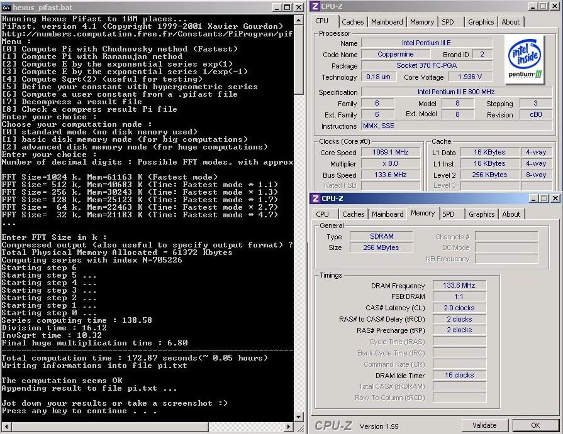Close the lower CPU-Z window
This screenshot has height=434, width=563.
(555, 198)
